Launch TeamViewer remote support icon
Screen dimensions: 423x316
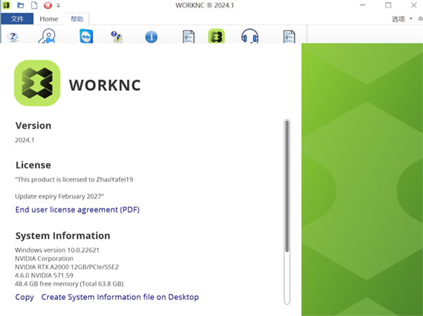coord(86,36)
